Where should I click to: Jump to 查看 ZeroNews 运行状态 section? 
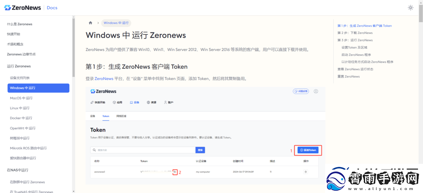355,69
